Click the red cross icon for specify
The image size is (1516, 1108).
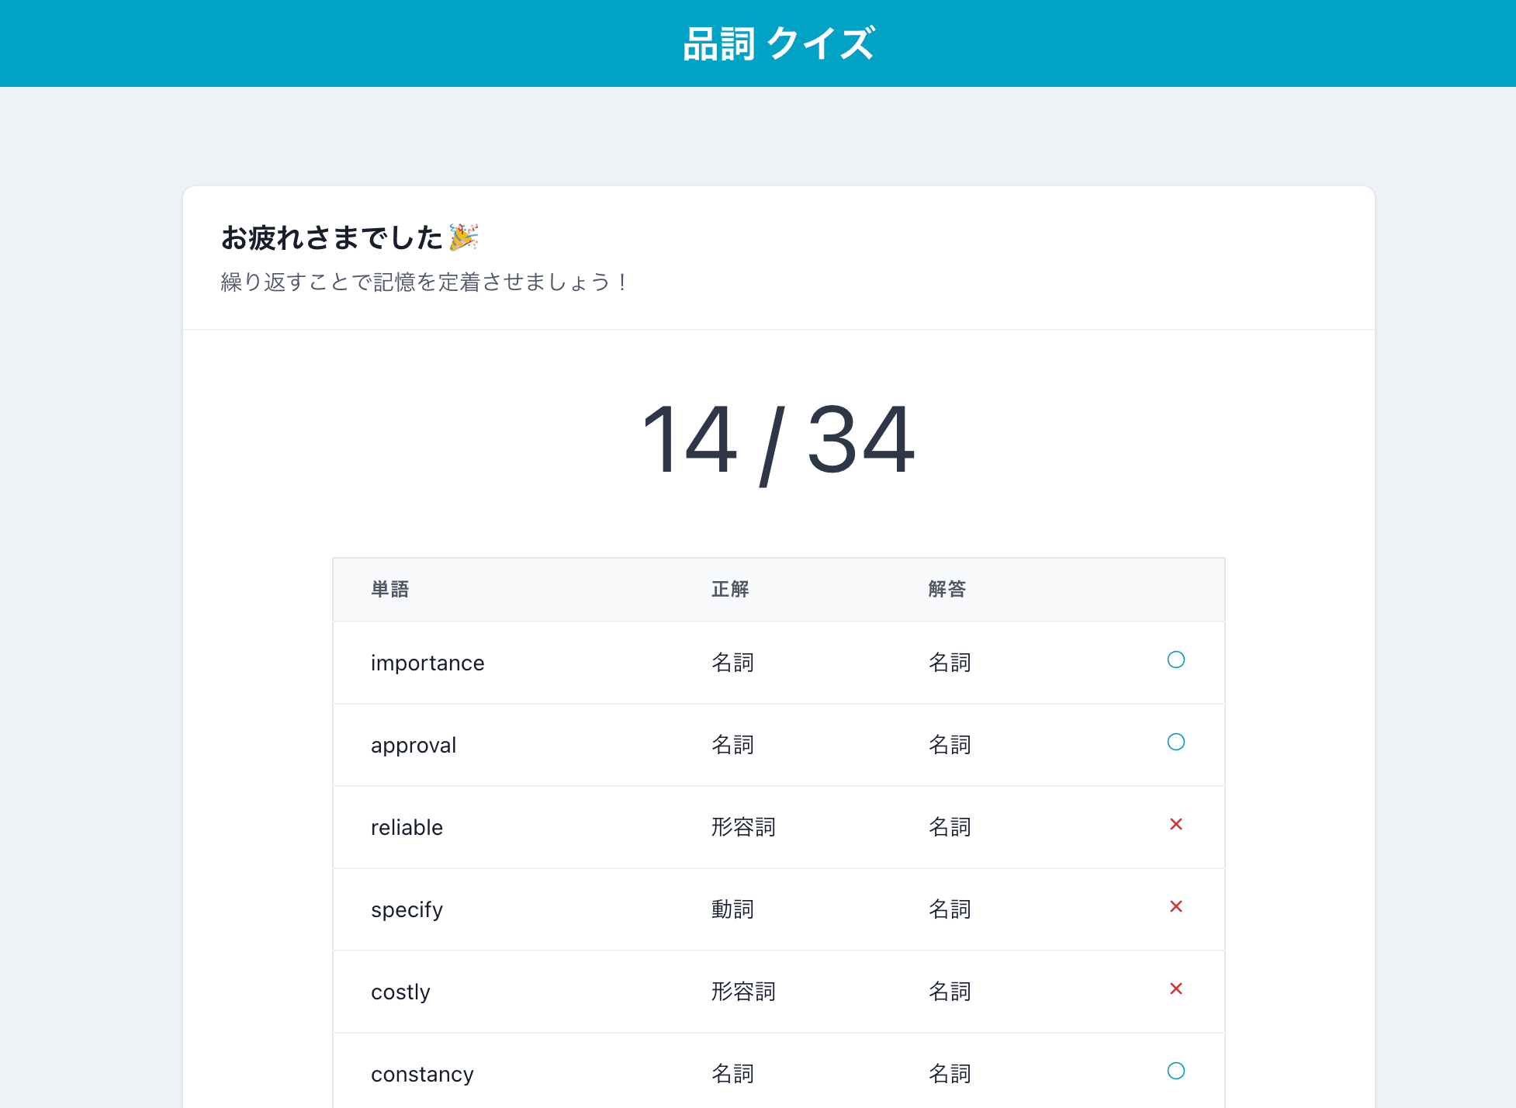click(x=1175, y=907)
